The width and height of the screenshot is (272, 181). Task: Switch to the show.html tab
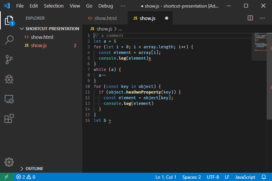point(102,18)
